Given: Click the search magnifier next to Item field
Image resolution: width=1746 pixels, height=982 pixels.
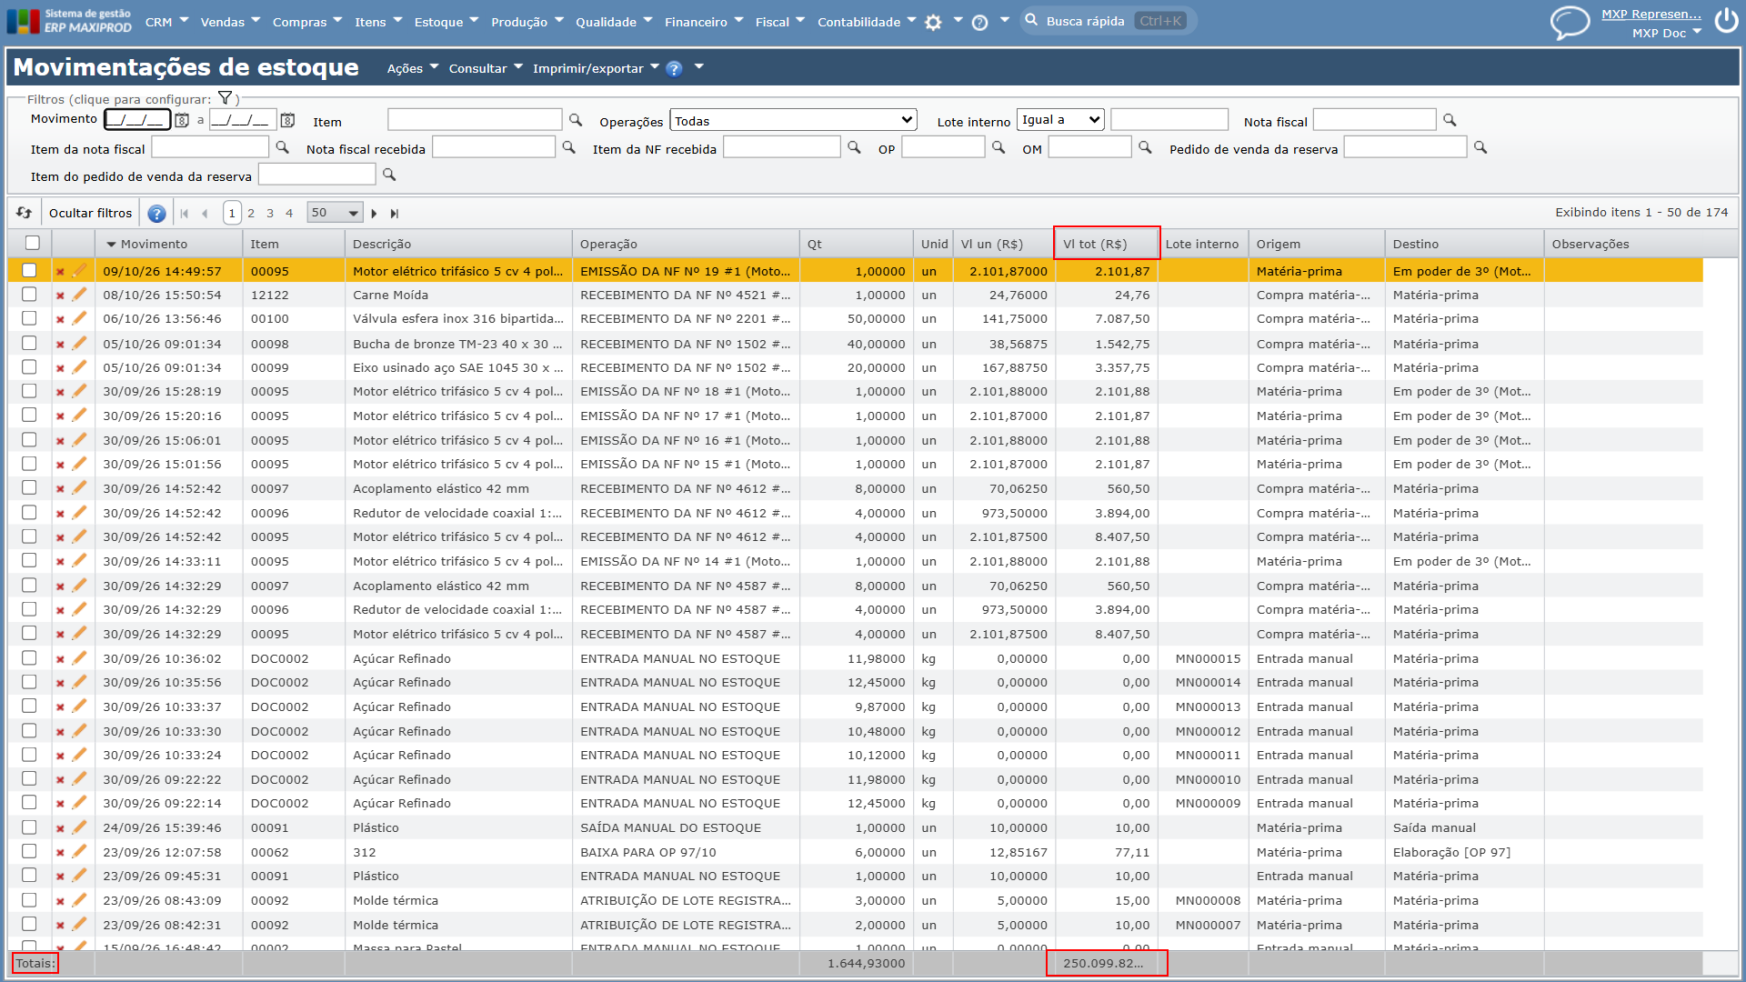Looking at the screenshot, I should (x=576, y=120).
